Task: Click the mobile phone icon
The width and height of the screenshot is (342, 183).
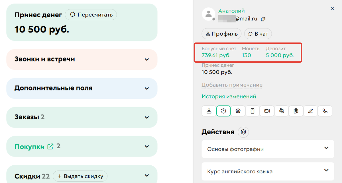Action: (x=252, y=111)
